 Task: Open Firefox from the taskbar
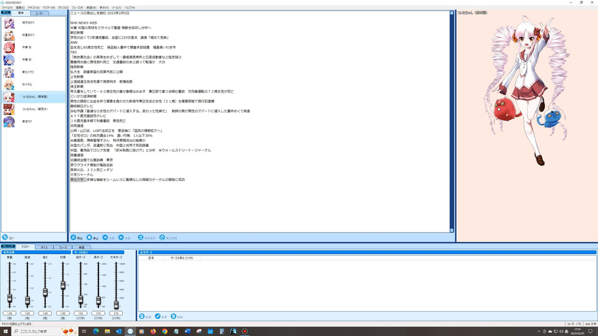153,332
